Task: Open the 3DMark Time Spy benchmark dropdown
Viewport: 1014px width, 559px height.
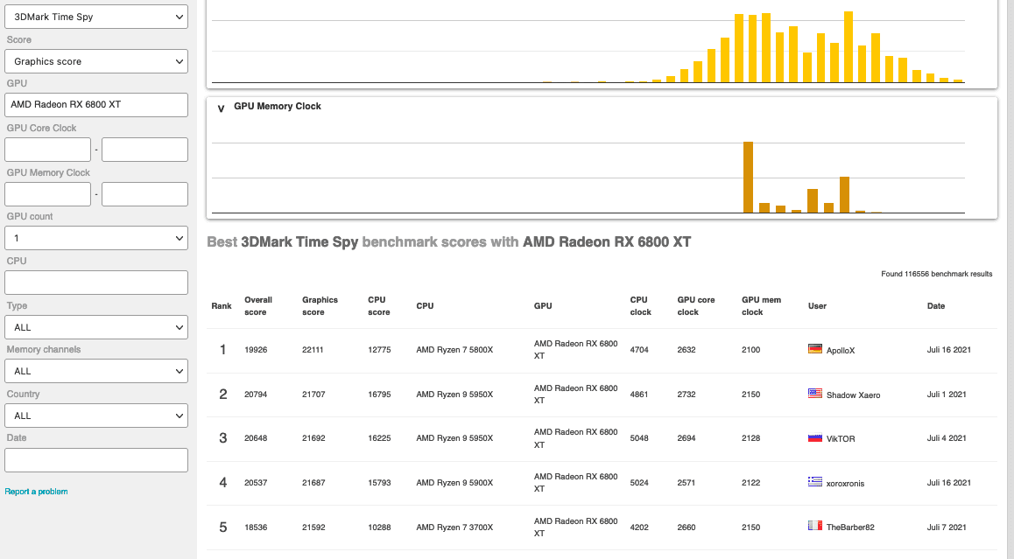Action: coord(96,17)
